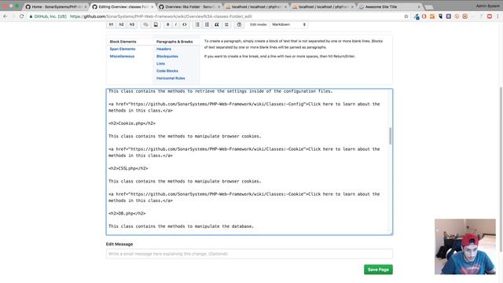Screen dimensions: 503x283
Task: Insert an h2 heading from the toolbar
Action: click(x=121, y=24)
